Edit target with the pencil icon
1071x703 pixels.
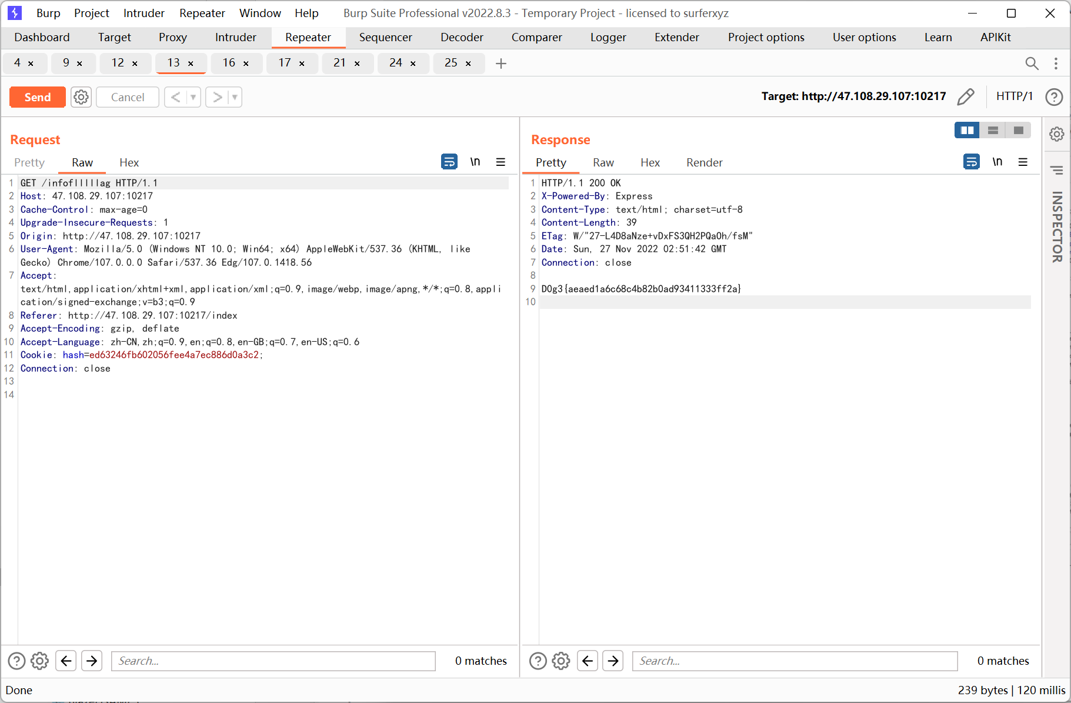[x=966, y=96]
